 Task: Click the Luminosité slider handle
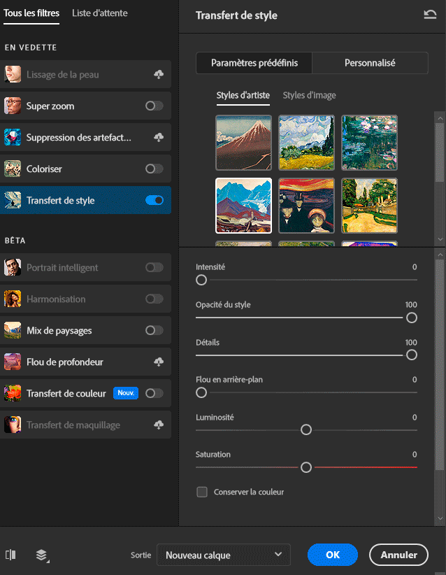[306, 430]
